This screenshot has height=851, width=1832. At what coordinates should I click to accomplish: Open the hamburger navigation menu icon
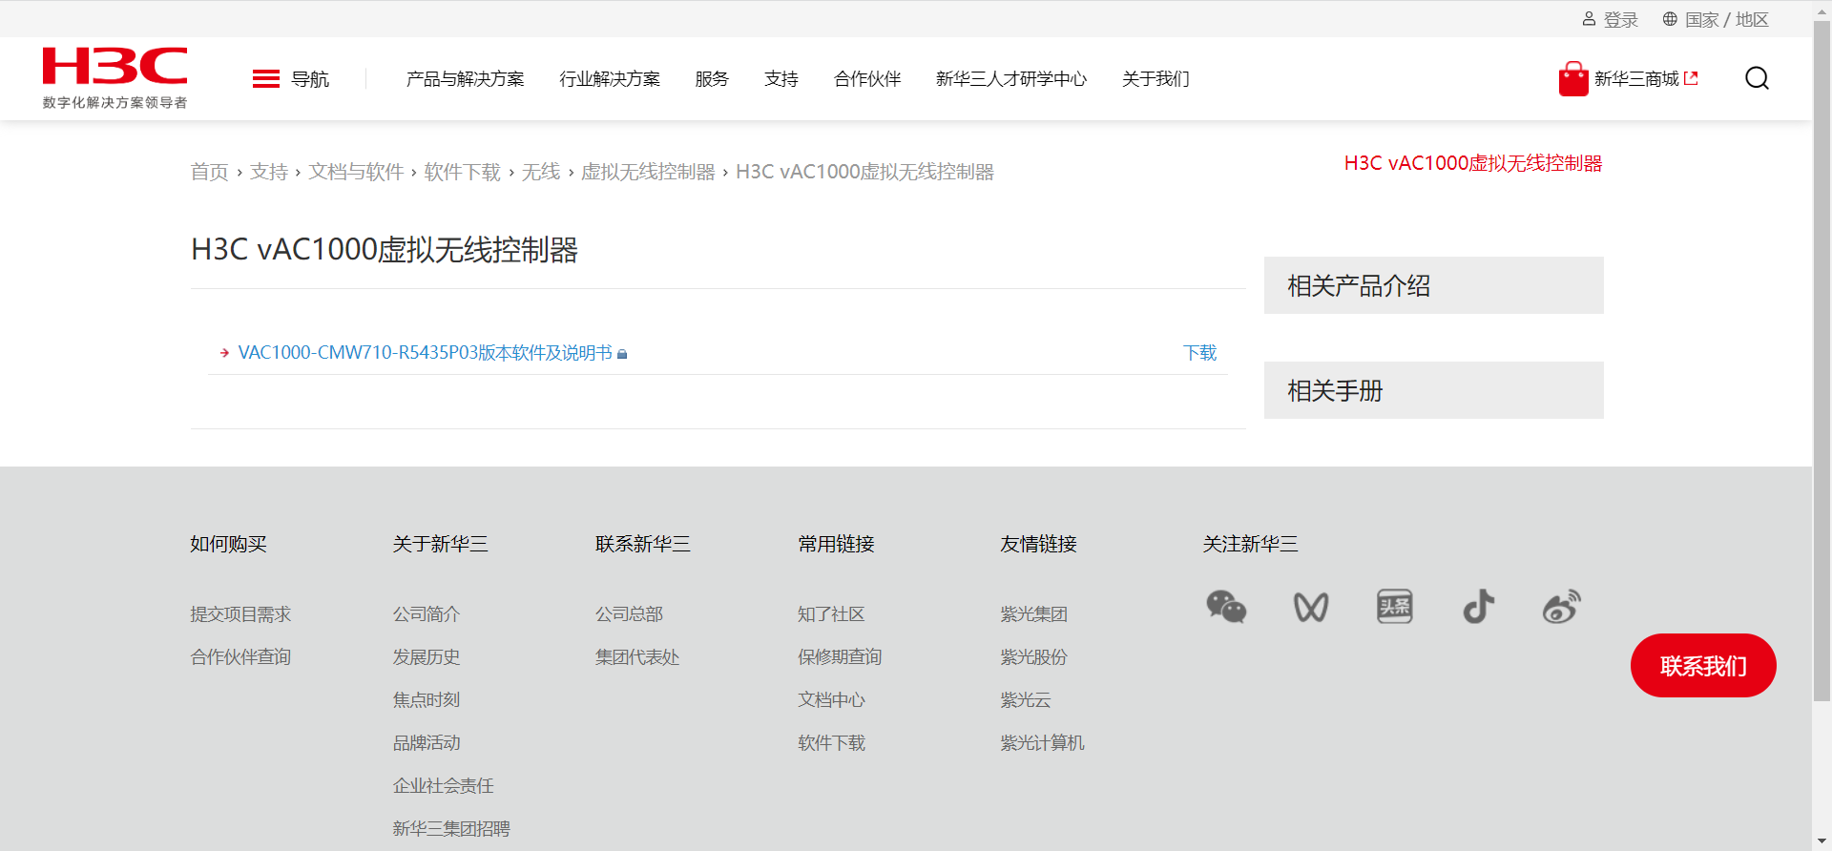point(265,79)
